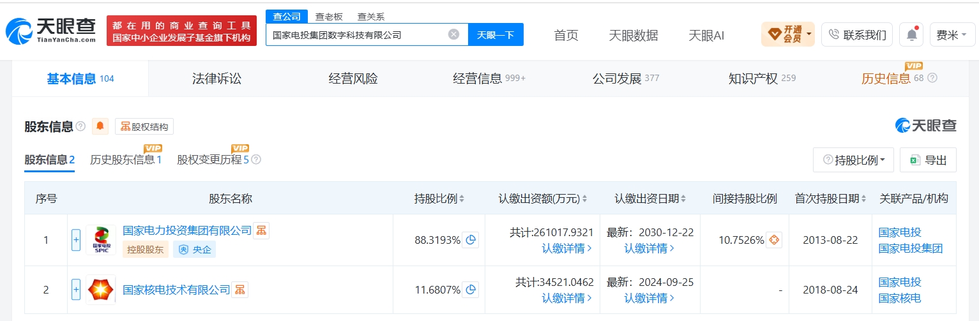Go to 首页 in top navigation
The image size is (979, 321).
(x=566, y=35)
